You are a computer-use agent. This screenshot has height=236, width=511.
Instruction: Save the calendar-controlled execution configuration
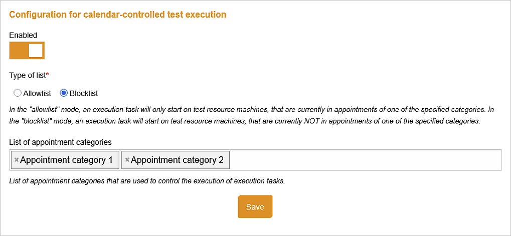coord(255,207)
